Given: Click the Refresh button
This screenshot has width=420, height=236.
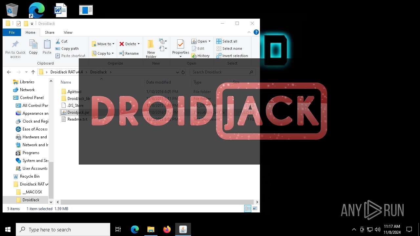Looking at the screenshot, I should click(183, 72).
